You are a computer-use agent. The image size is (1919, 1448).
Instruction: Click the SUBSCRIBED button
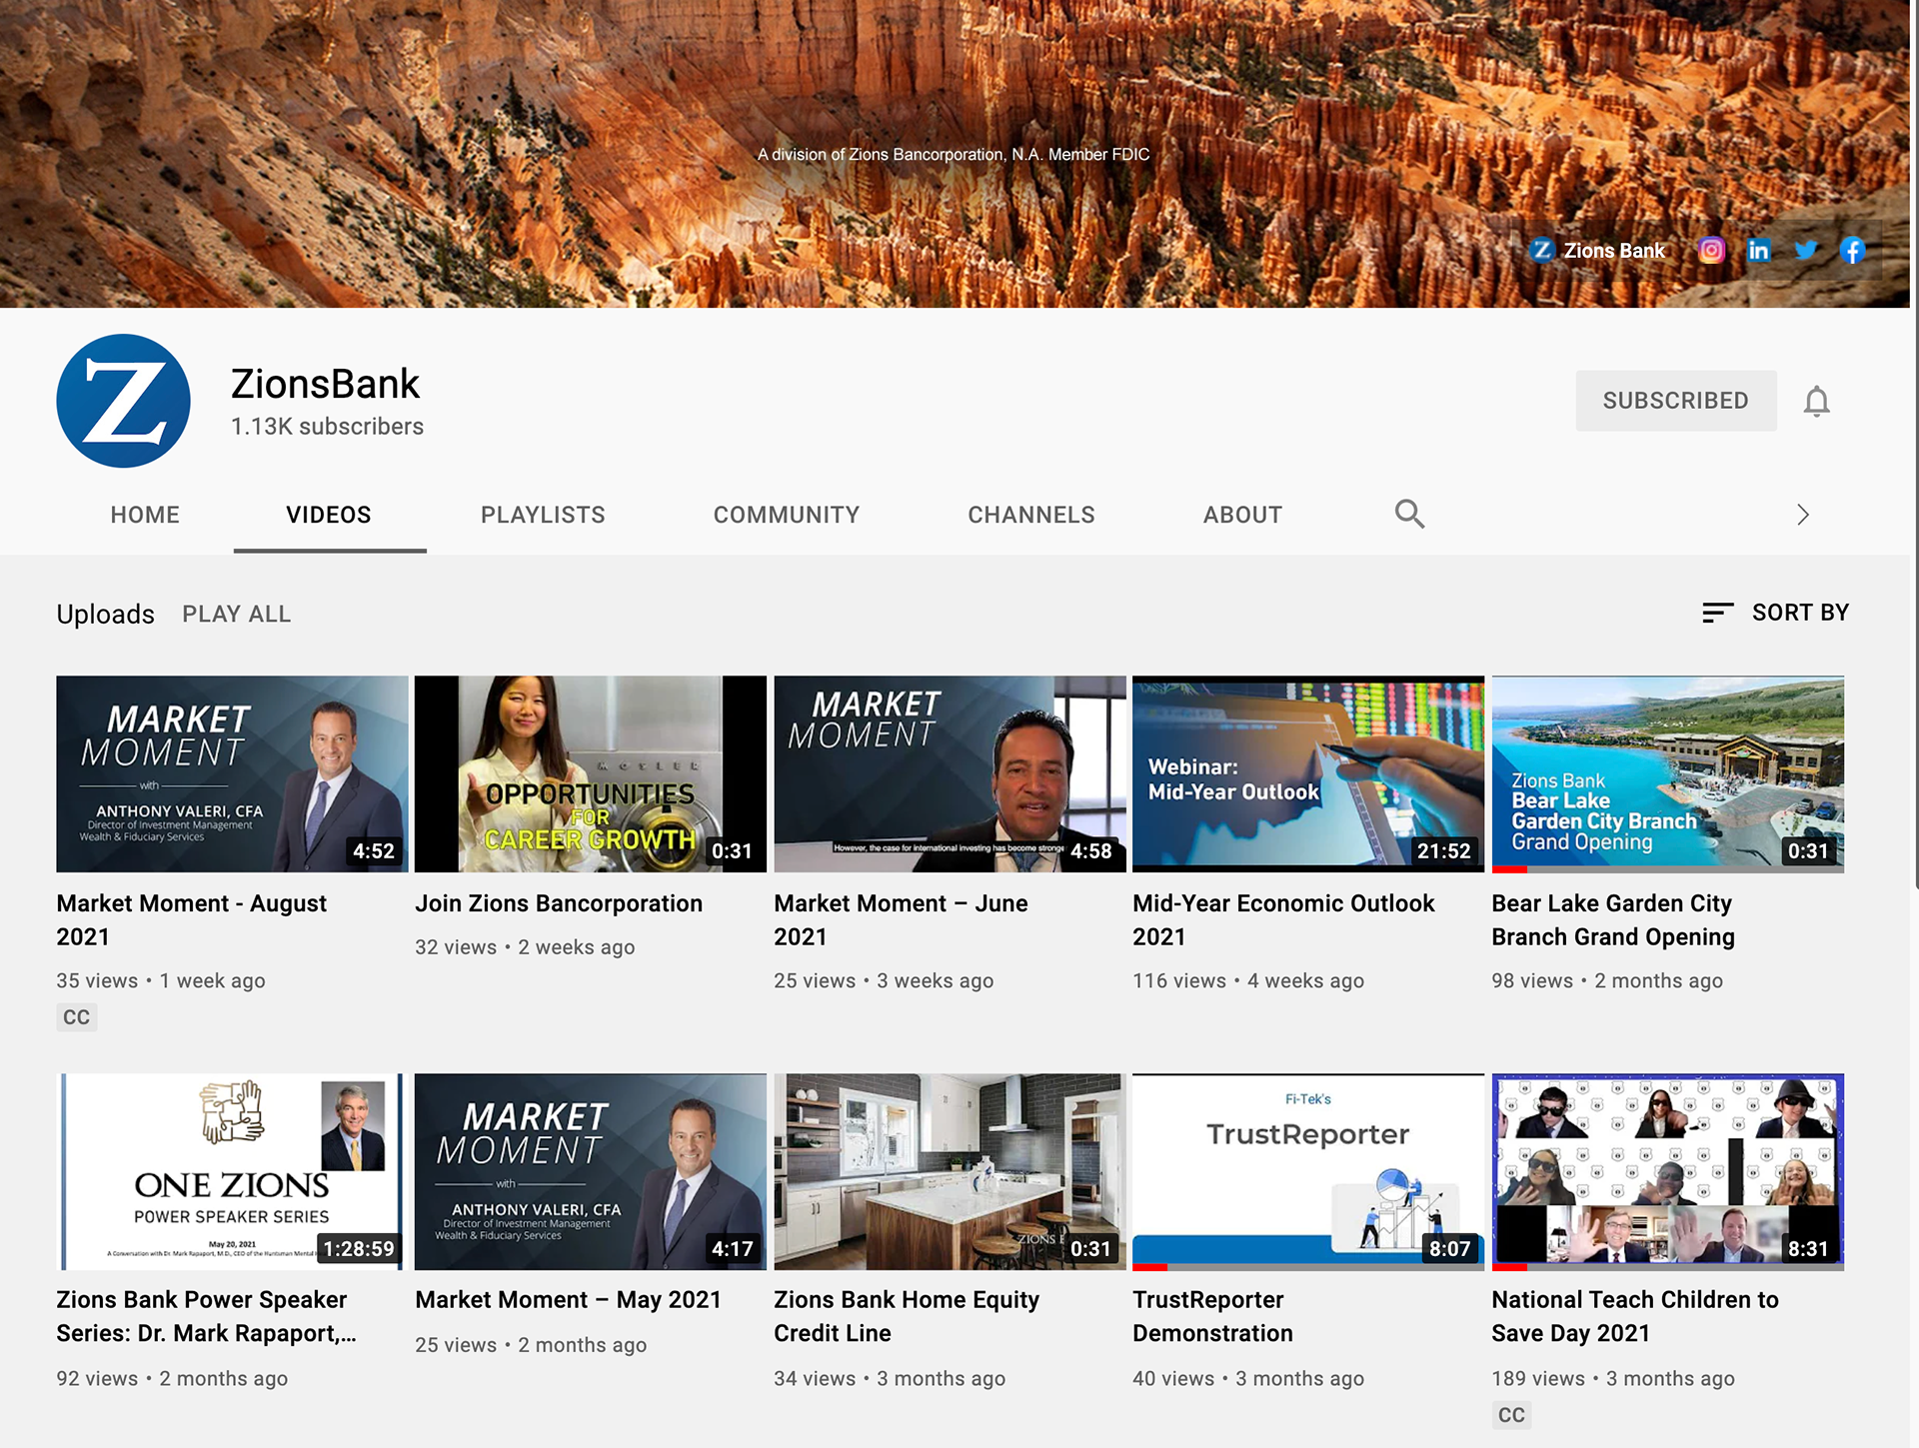pos(1676,401)
